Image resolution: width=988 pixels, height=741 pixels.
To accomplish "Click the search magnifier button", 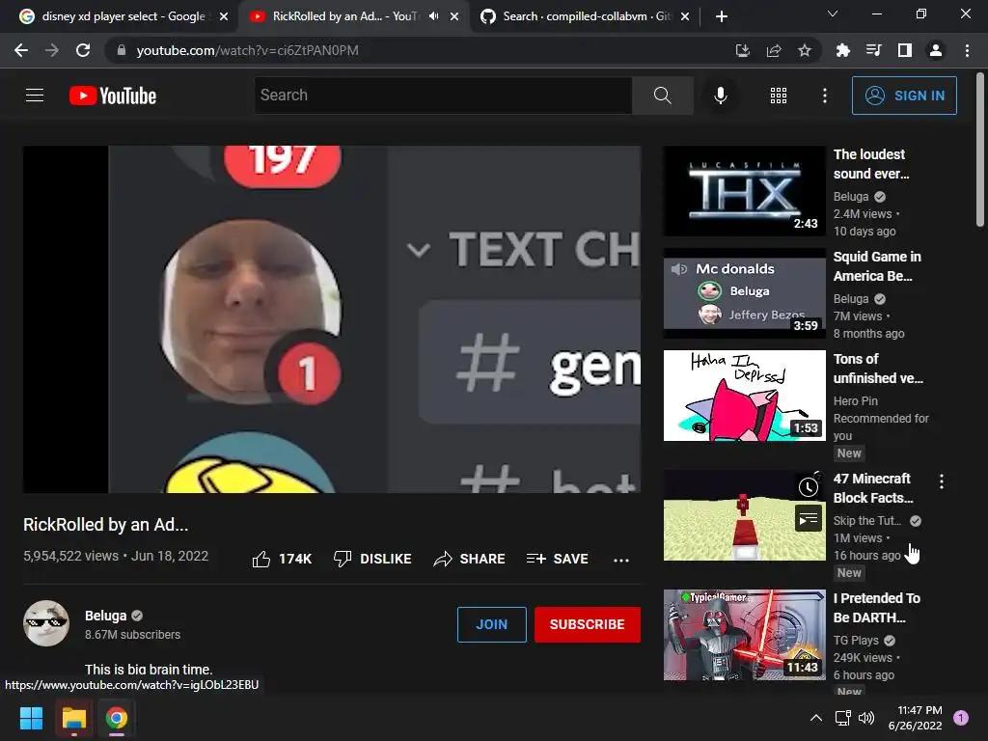I will 662,96.
